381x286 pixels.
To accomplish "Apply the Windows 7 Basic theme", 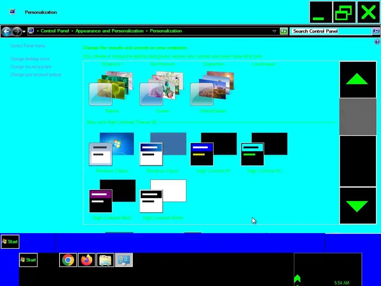I will tap(112, 149).
